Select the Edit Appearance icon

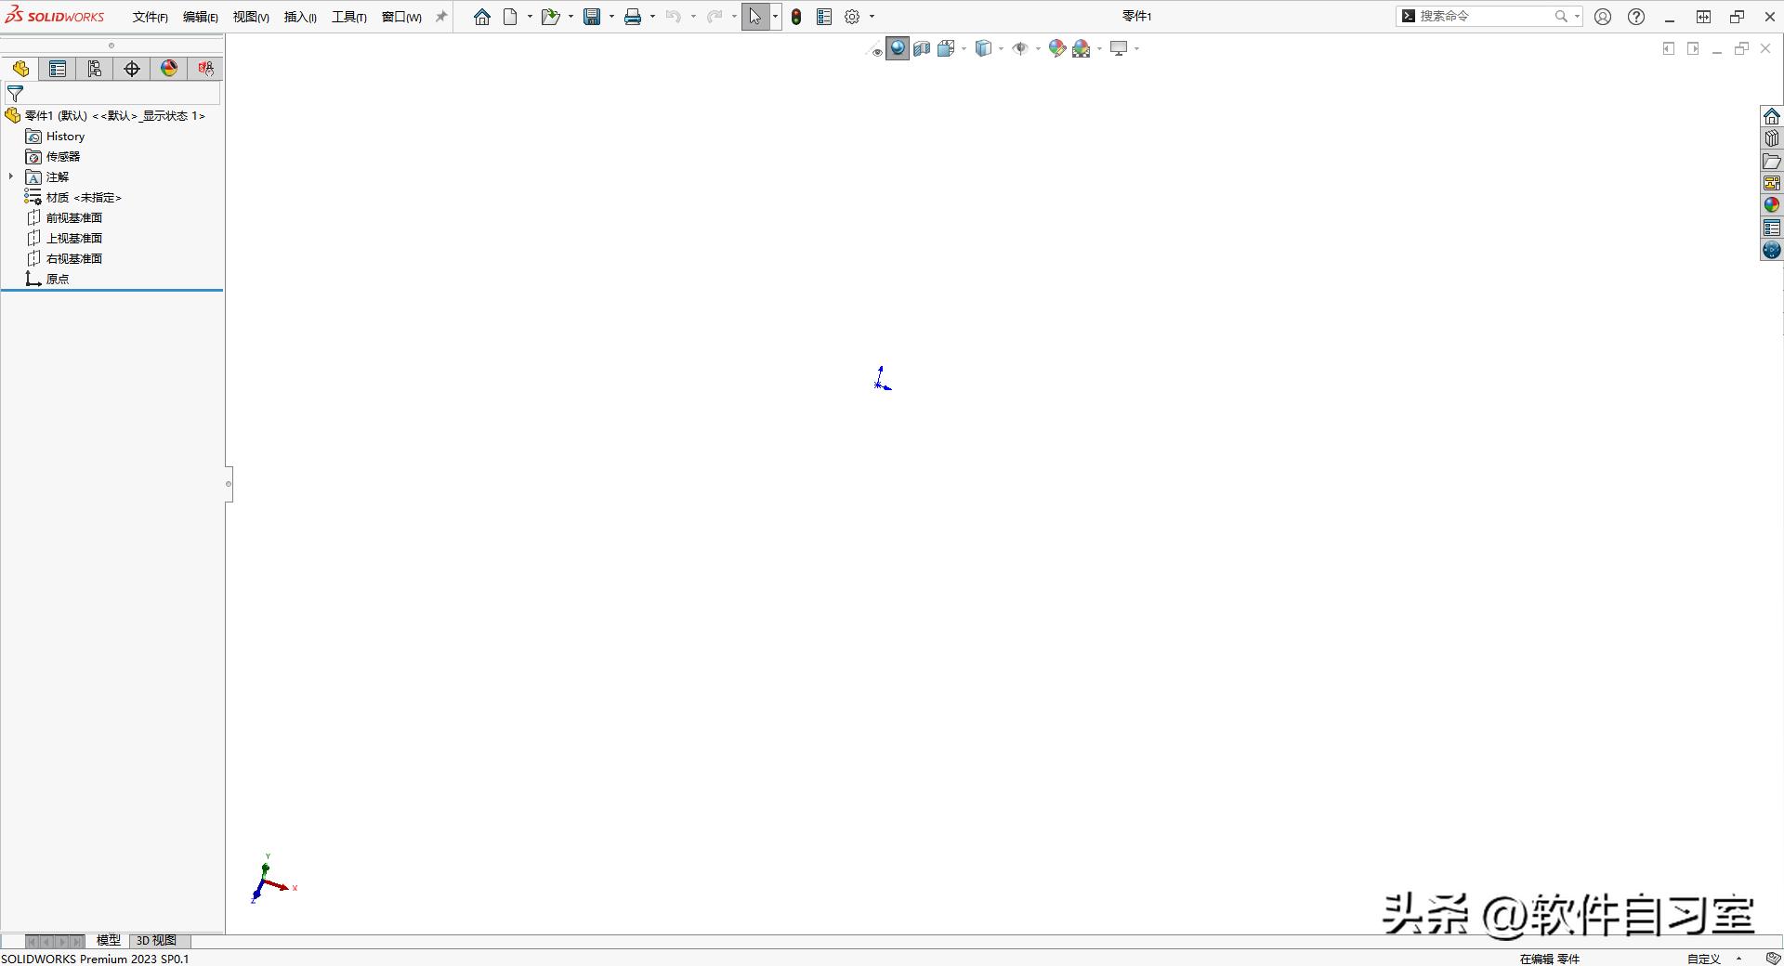pyautogui.click(x=1056, y=48)
